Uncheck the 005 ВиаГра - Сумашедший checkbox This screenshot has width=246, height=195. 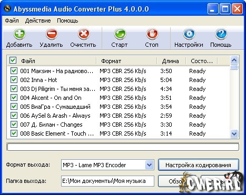[14, 107]
